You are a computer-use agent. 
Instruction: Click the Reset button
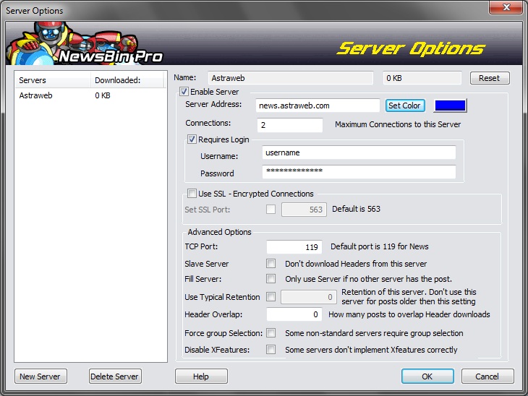click(490, 78)
